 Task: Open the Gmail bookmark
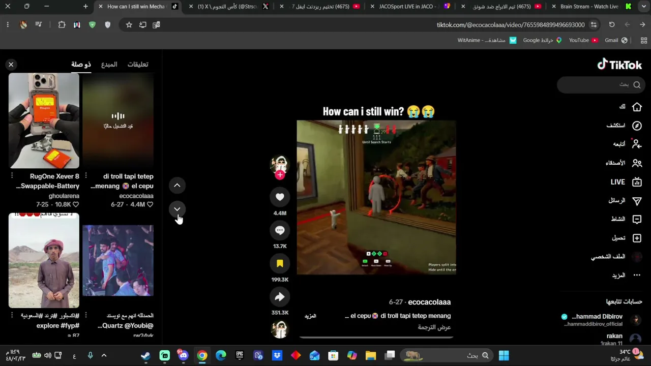coord(616,40)
